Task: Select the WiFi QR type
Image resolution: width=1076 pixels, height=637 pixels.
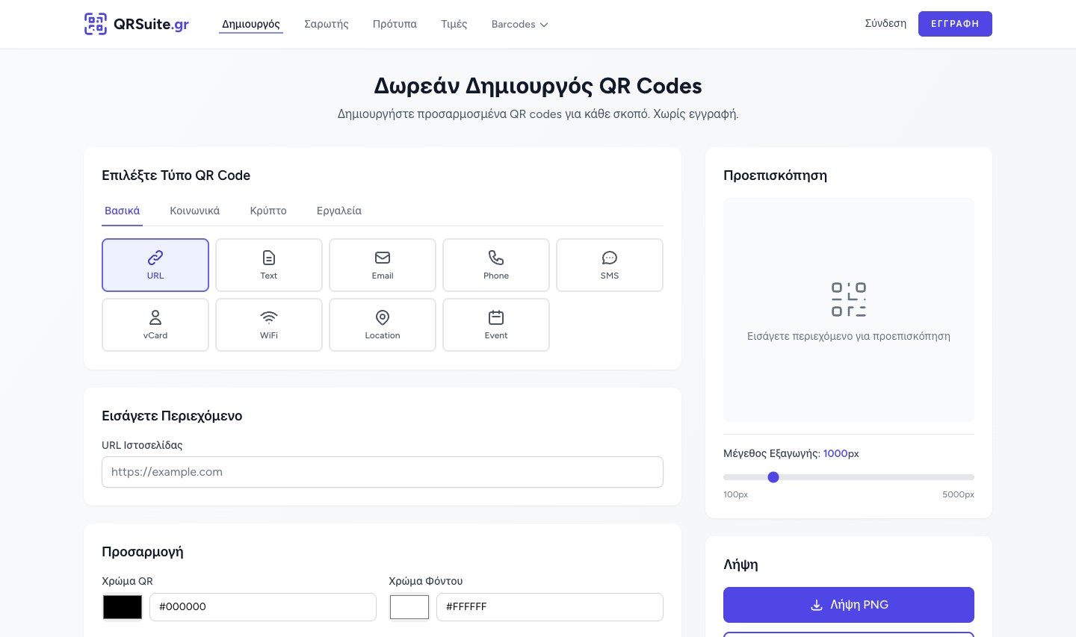Action: pos(269,325)
